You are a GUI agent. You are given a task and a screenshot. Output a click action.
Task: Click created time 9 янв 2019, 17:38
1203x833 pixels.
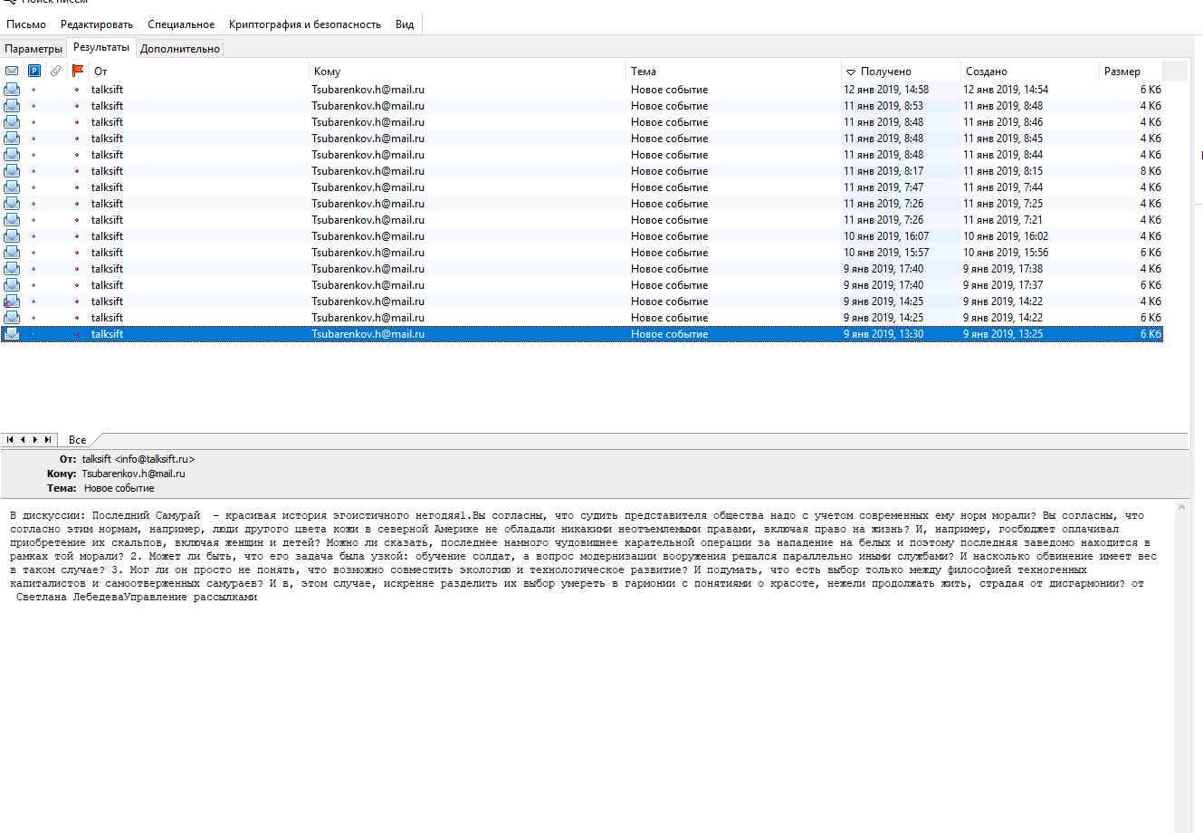pyautogui.click(x=1003, y=269)
